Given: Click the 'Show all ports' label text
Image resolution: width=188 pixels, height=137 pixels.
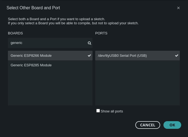Looking at the screenshot, I should tap(112, 111).
